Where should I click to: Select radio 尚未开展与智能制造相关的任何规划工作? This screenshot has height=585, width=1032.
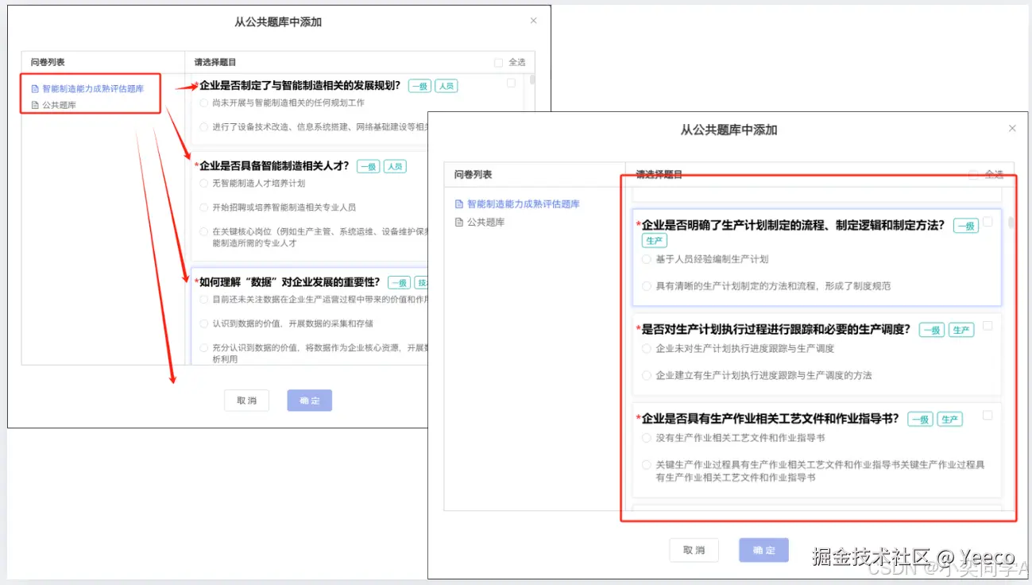pos(204,103)
